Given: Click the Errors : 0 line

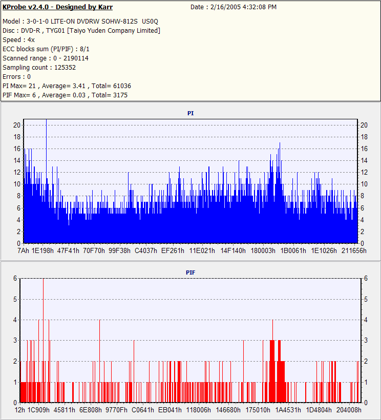Looking at the screenshot, I should click(x=16, y=77).
